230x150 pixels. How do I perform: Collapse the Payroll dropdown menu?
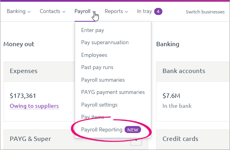click(x=85, y=11)
